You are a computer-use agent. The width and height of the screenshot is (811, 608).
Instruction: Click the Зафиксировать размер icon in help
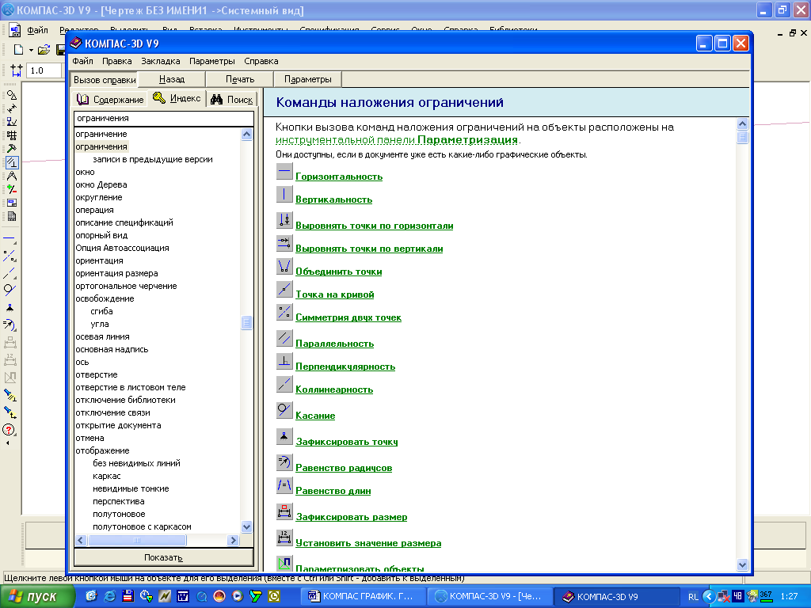click(x=284, y=511)
